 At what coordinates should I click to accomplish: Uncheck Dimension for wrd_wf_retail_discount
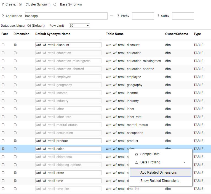(15, 45)
